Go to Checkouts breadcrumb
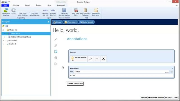This screenshot has height=101, width=180. pos(71,22)
